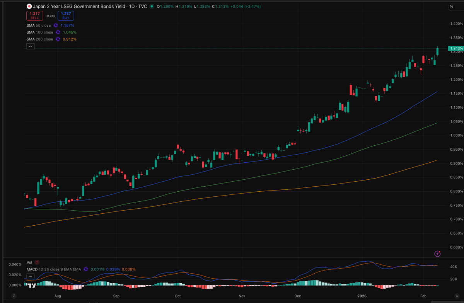The height and width of the screenshot is (303, 464).
Task: Click the SMA 50 refresh icon
Action: [56, 25]
